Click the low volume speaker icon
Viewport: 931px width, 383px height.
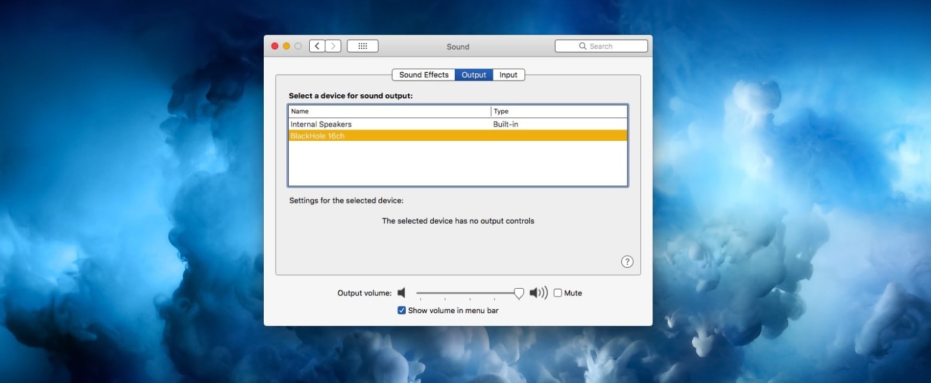[402, 293]
